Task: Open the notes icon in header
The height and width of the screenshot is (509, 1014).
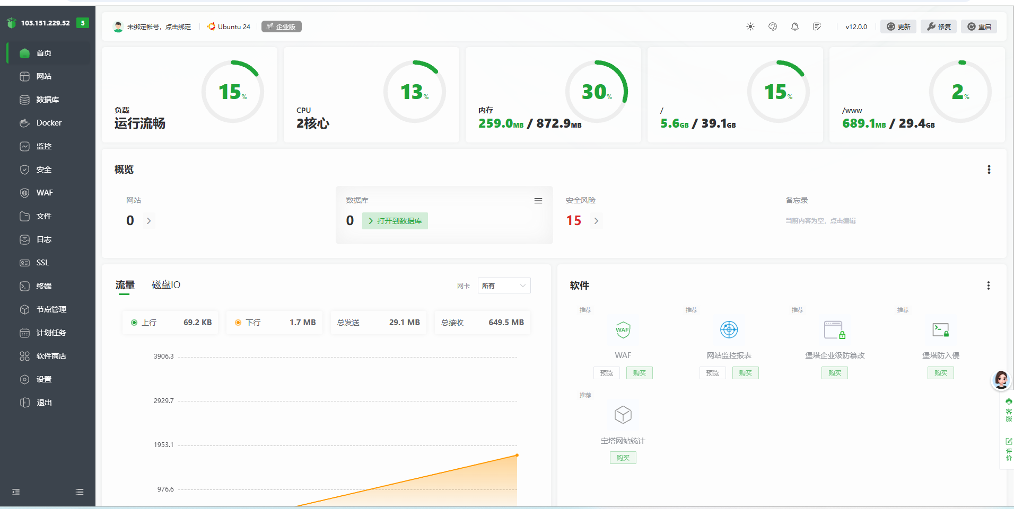Action: pos(817,26)
